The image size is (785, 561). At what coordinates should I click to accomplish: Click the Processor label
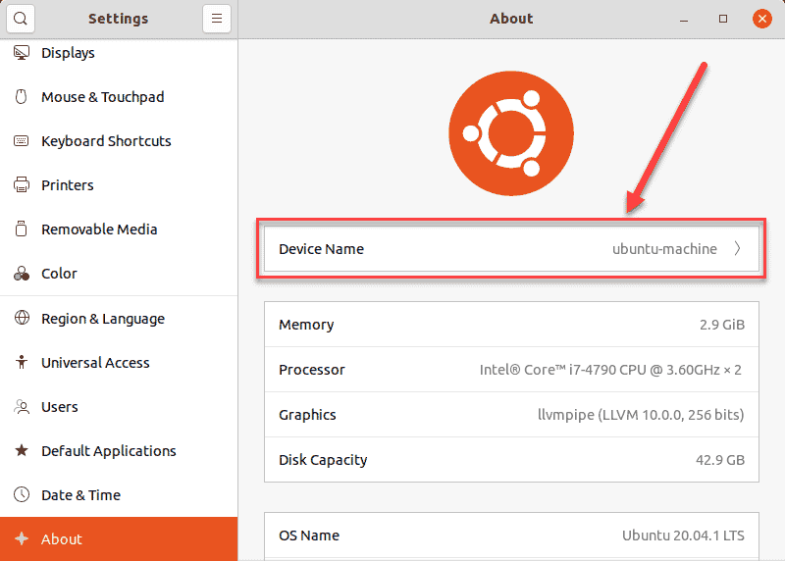[312, 370]
